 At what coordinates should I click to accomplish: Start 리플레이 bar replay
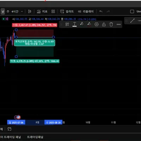pos(86,11)
